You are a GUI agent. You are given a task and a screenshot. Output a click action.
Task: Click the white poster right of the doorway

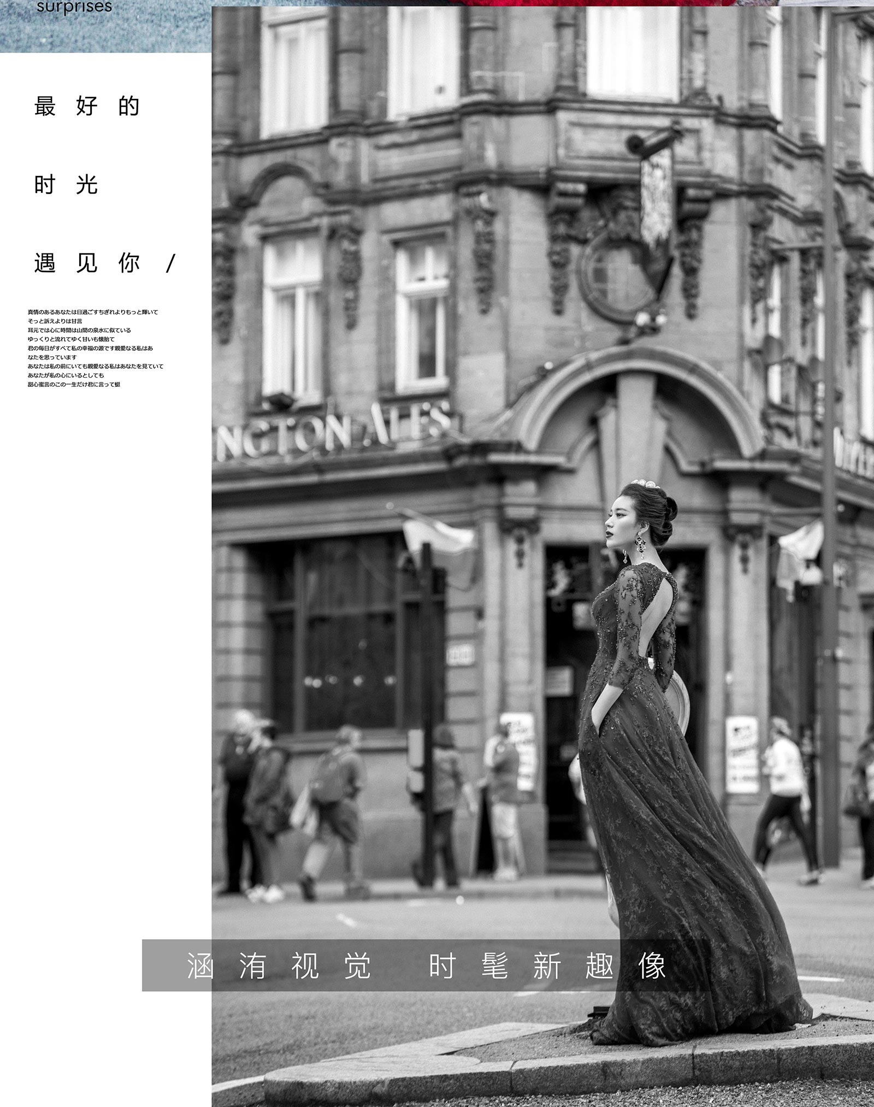[742, 754]
